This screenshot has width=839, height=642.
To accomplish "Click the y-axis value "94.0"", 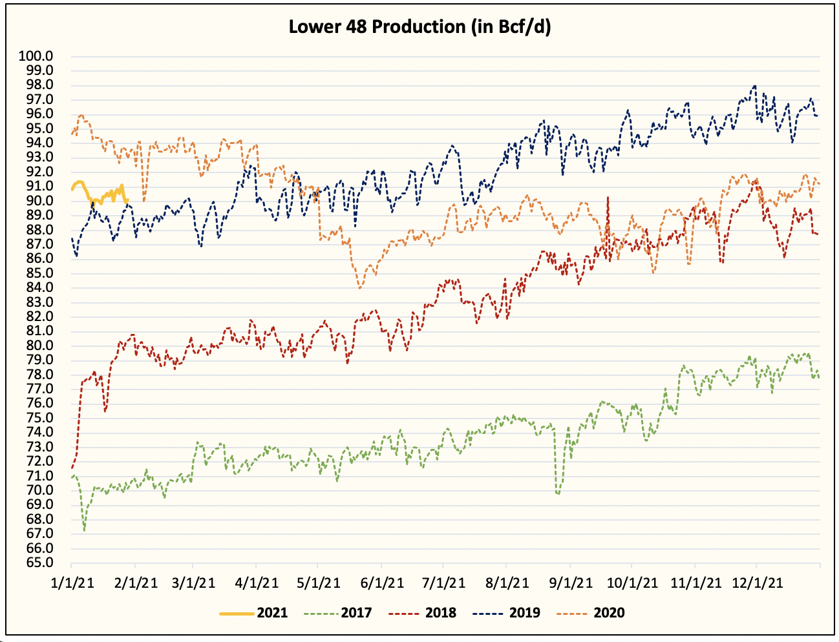I will 38,143.
